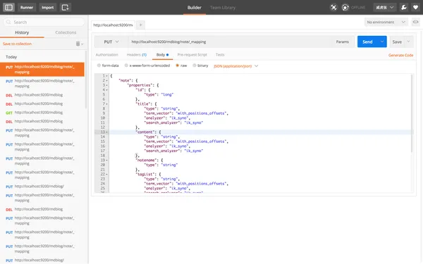Click the sync status OFFLINE icon
Screen dimensions: 423x264
(x=345, y=7)
